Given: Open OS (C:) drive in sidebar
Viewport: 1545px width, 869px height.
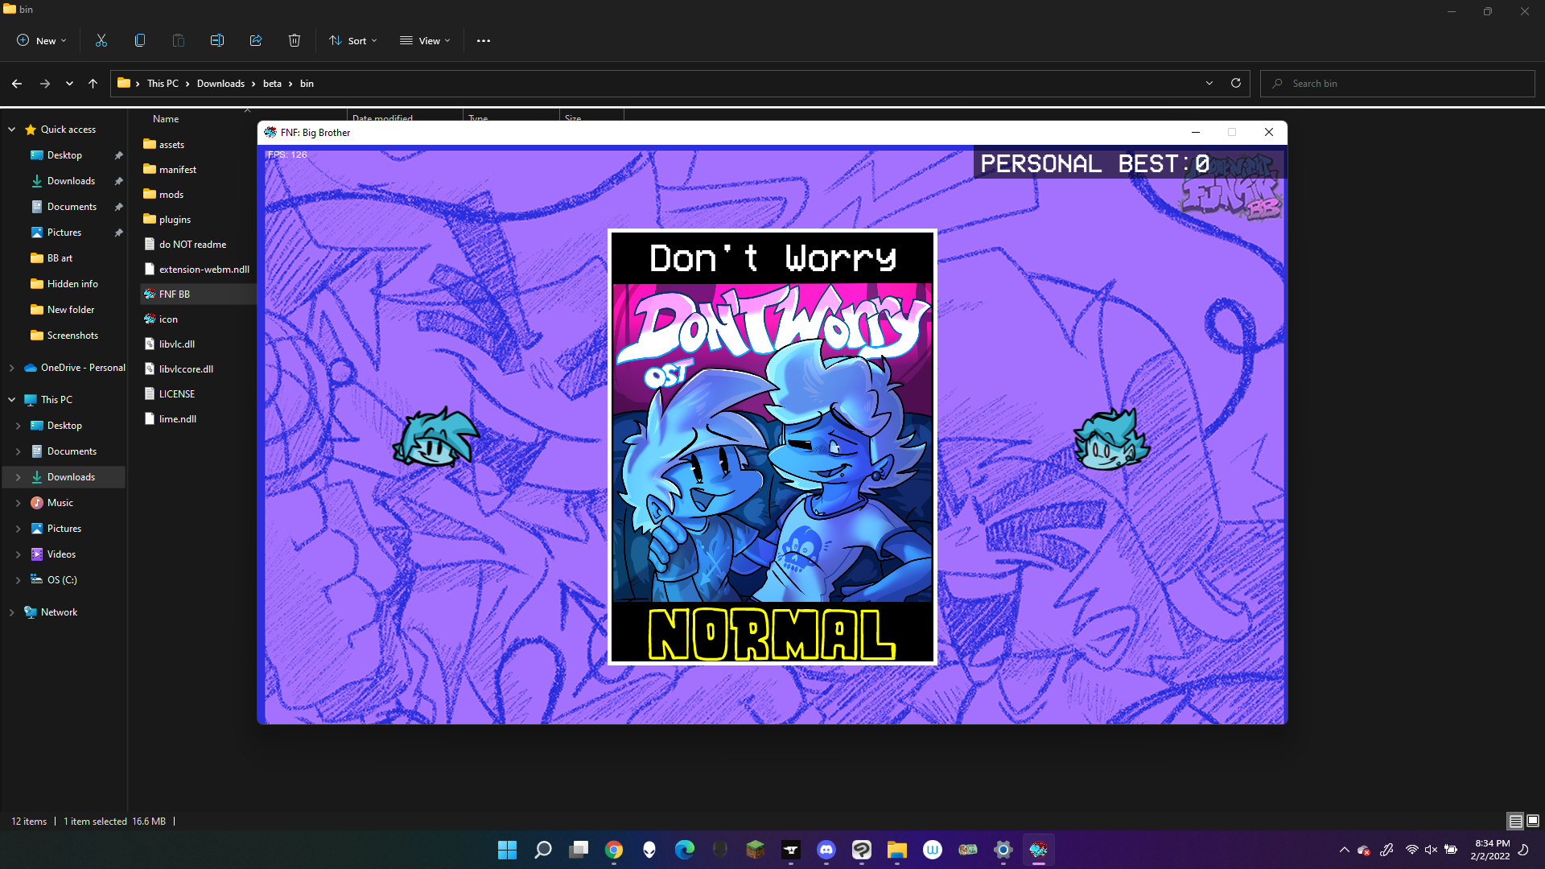Looking at the screenshot, I should [x=62, y=580].
